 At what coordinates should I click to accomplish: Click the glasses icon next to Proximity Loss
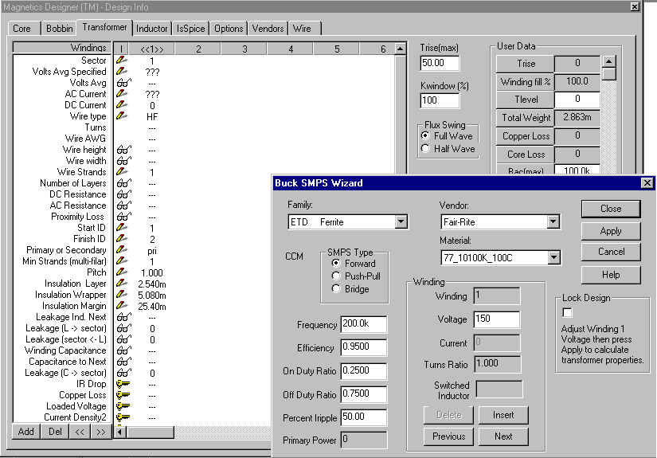[x=123, y=217]
